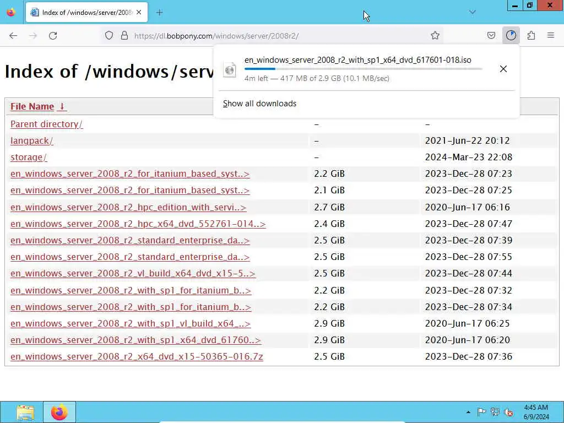Screen dimensions: 564x423
Task: Open with_sp1_vl_build_x64 link
Action: [131, 323]
